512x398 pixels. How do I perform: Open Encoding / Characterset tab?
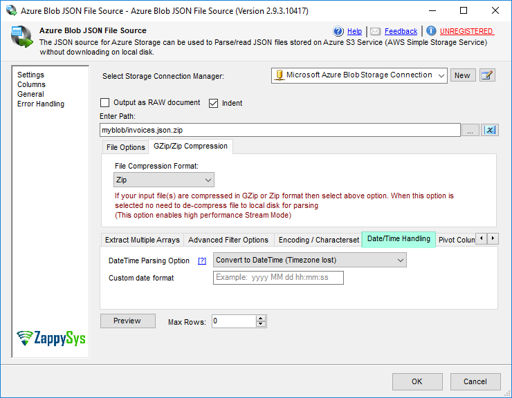(x=319, y=240)
